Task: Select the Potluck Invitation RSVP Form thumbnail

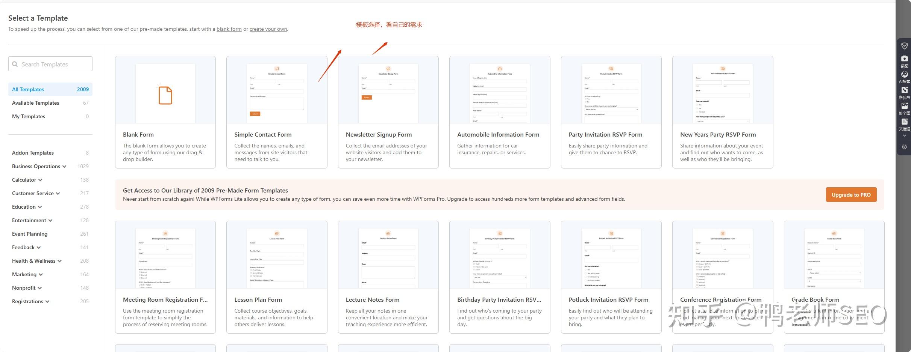Action: point(611,254)
